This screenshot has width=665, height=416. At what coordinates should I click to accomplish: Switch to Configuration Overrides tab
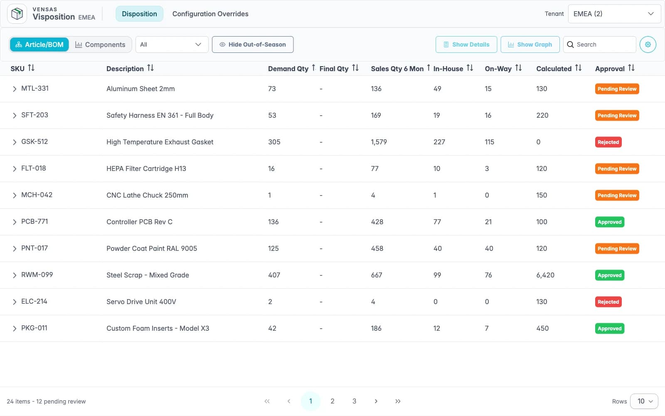(x=210, y=14)
